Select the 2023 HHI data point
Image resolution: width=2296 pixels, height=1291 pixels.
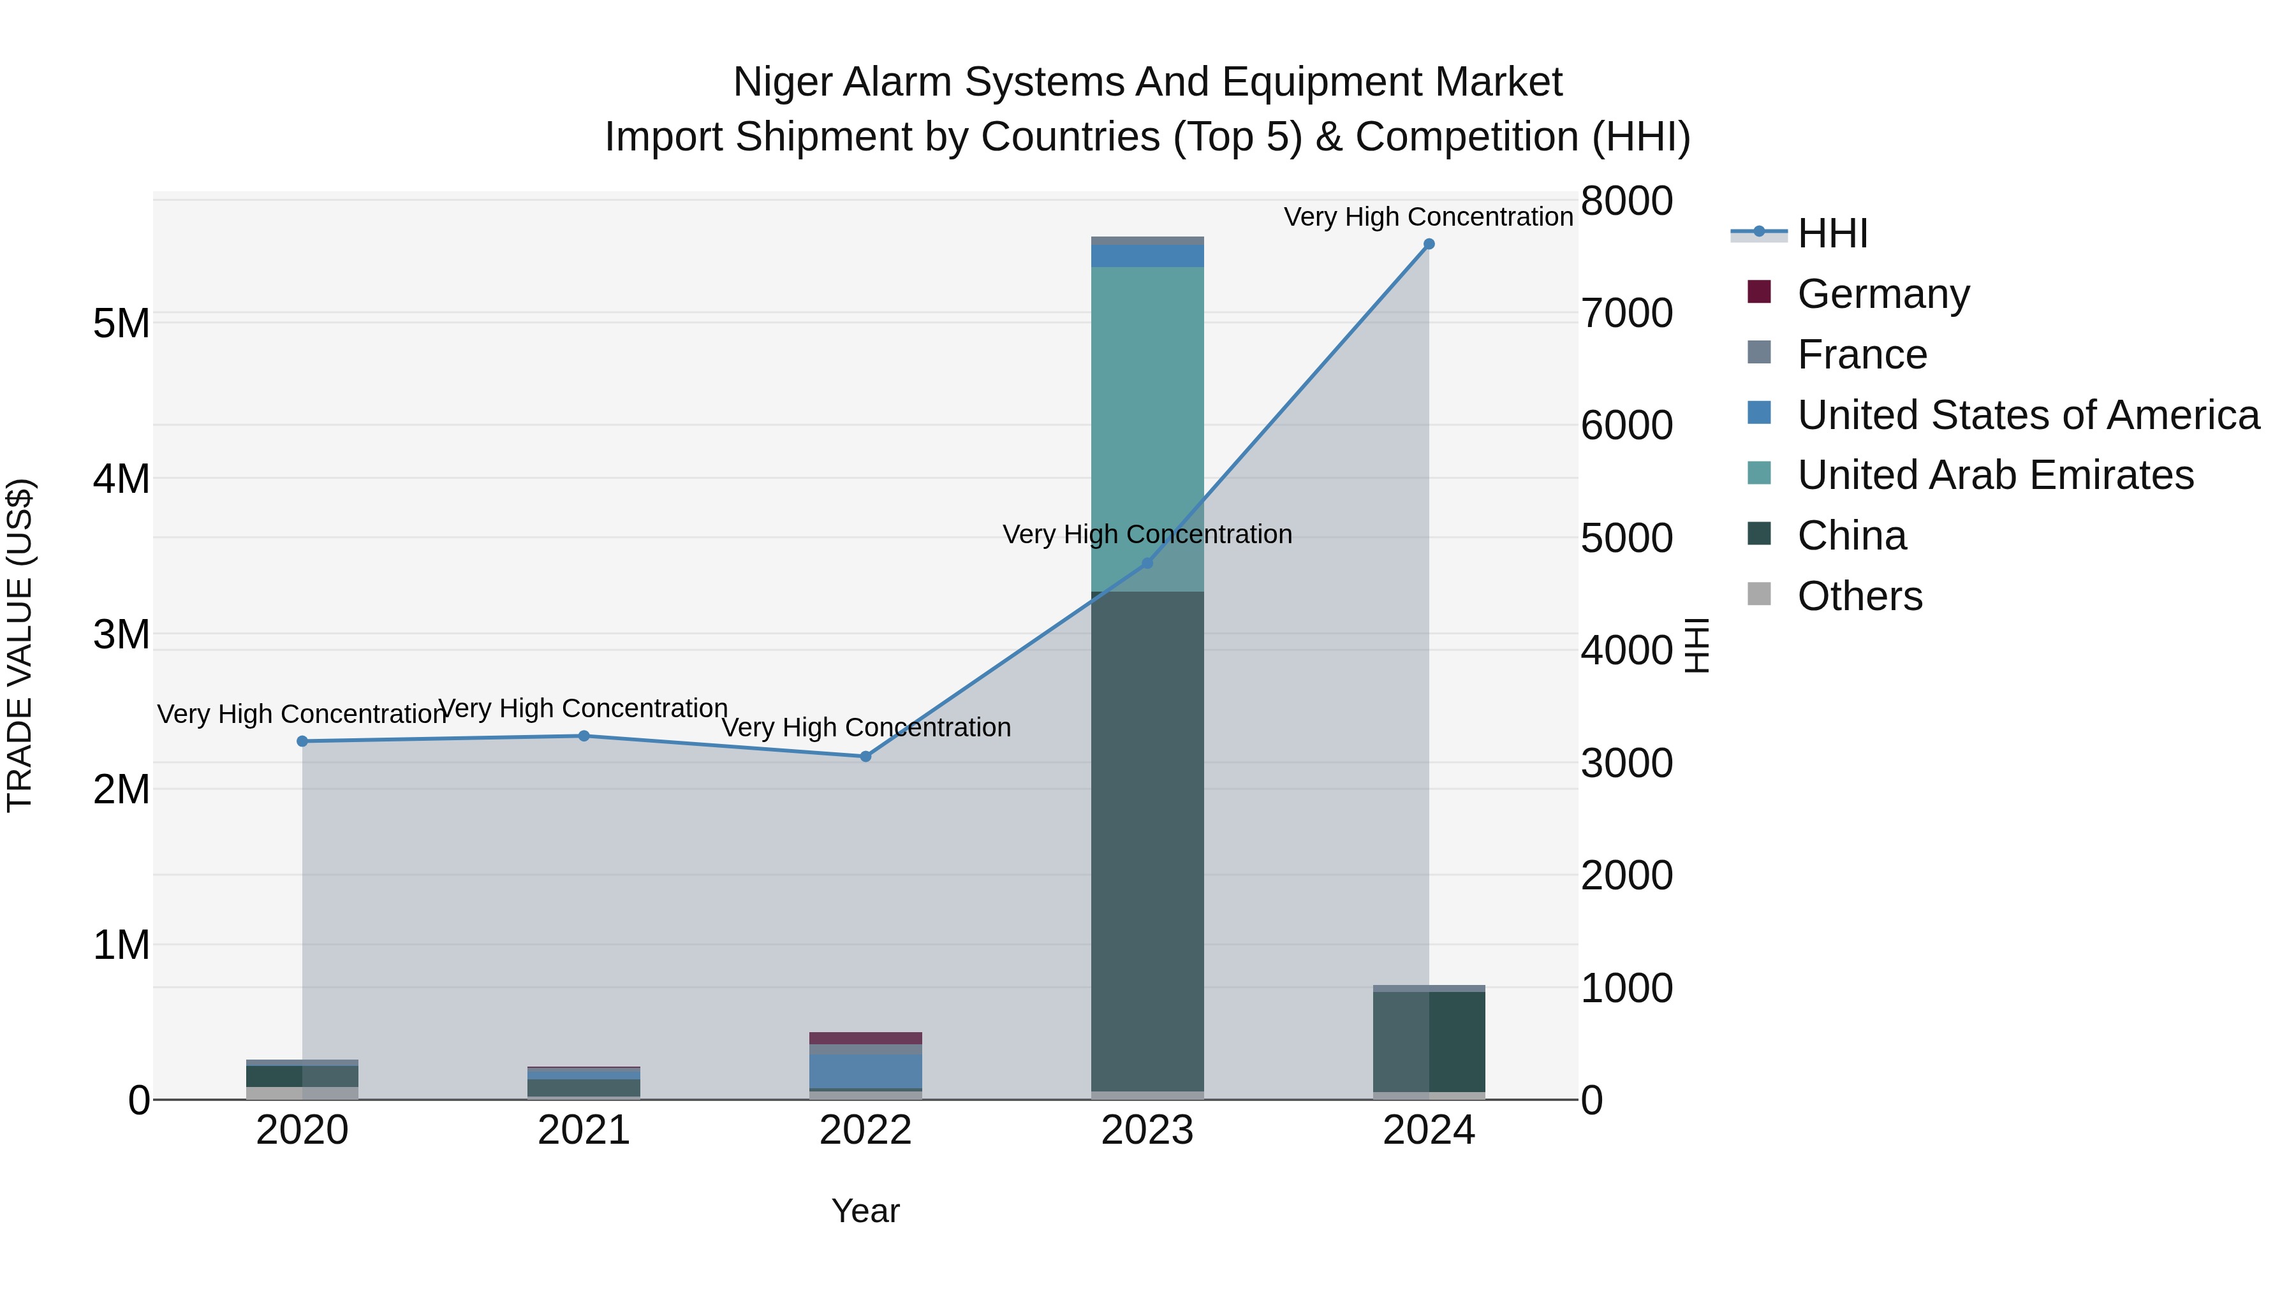click(1147, 563)
